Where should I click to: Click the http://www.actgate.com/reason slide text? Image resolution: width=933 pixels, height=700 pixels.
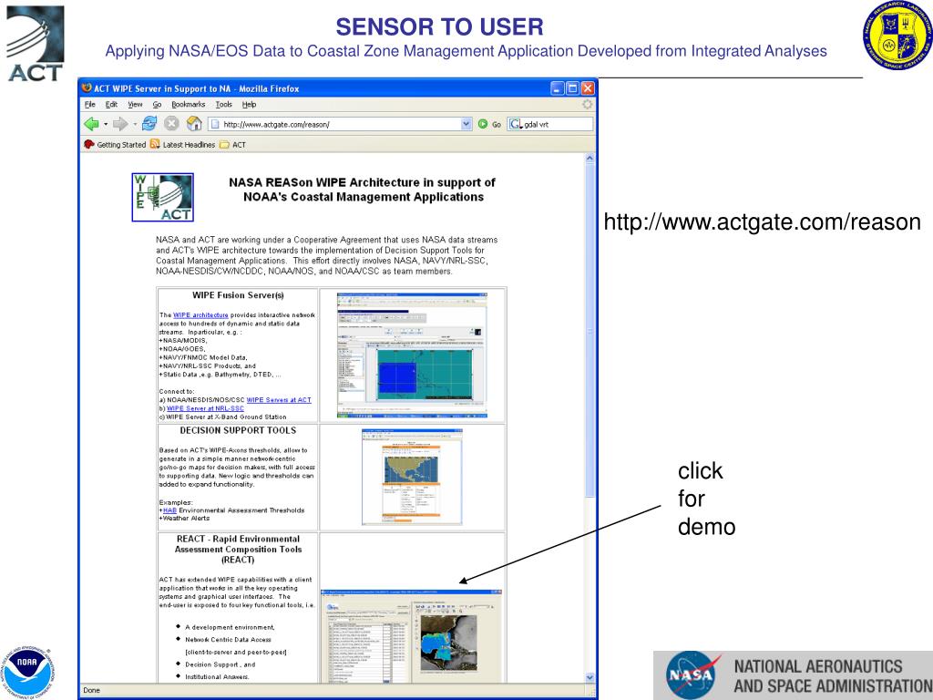pos(763,222)
